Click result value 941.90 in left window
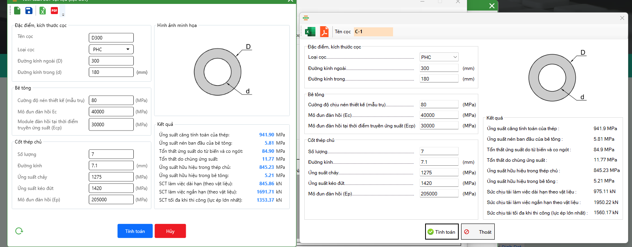Image resolution: width=632 pixels, height=247 pixels. 267,134
